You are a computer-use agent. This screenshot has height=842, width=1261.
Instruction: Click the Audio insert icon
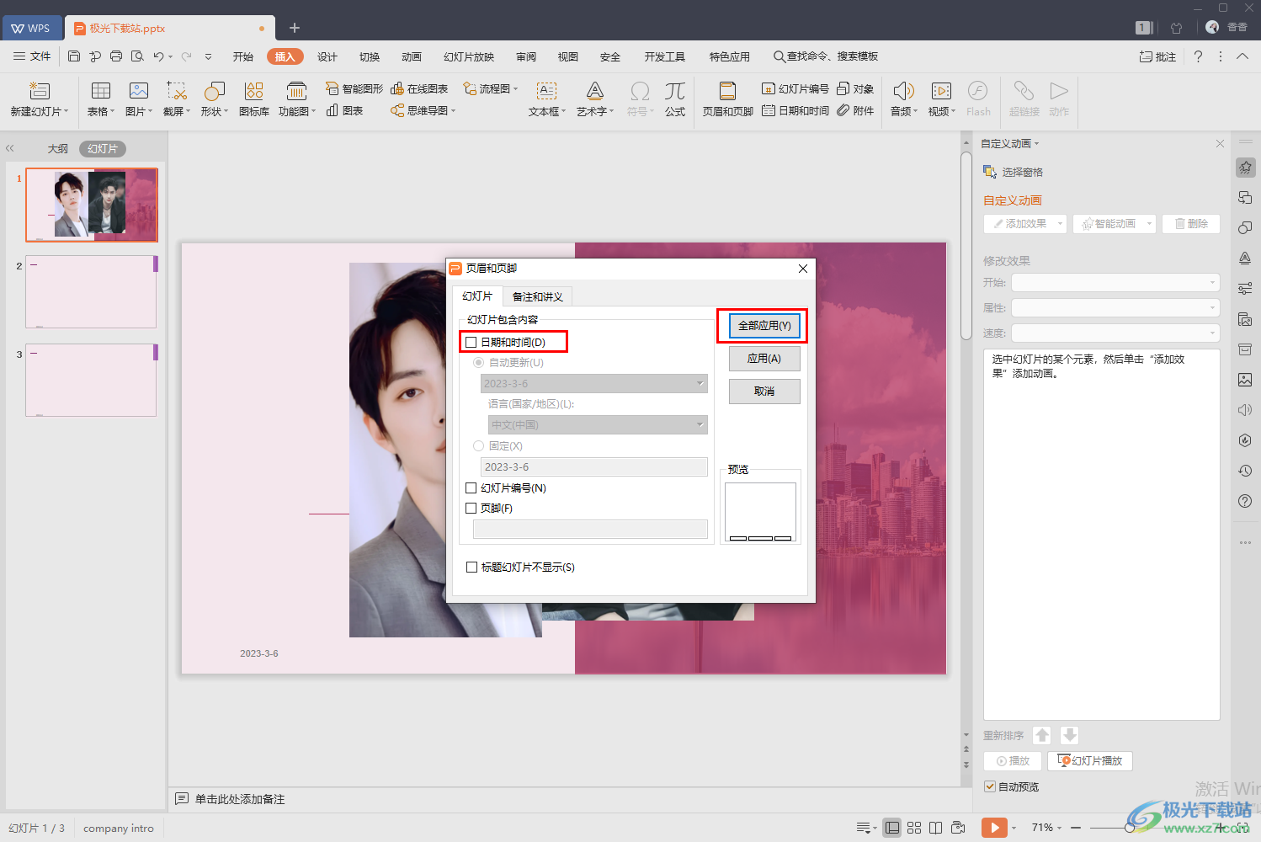903,91
